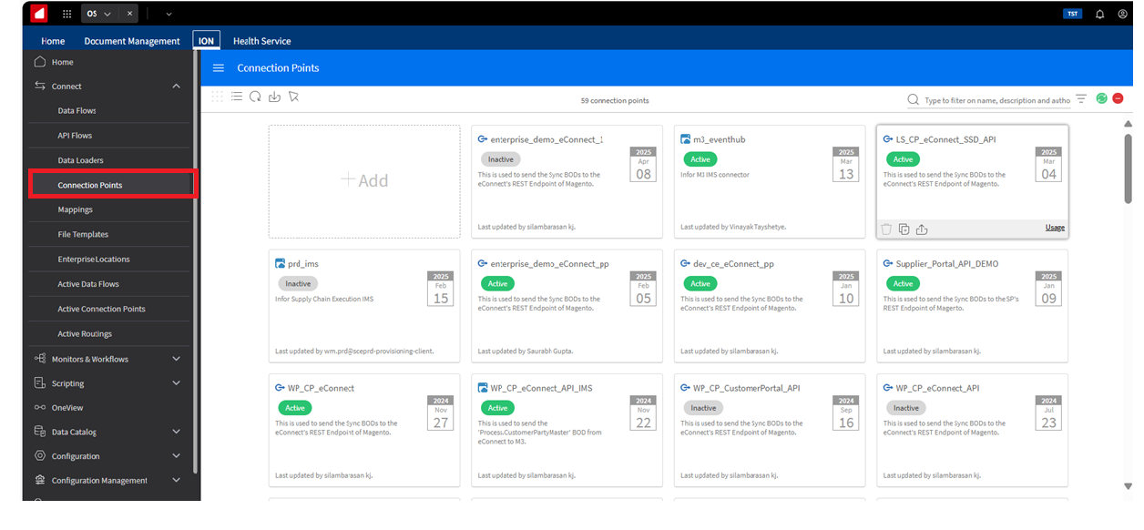Duplicate the LS_CP_eConnect_SSD_API connection point
Image resolution: width=1144 pixels, height=530 pixels.
click(904, 229)
